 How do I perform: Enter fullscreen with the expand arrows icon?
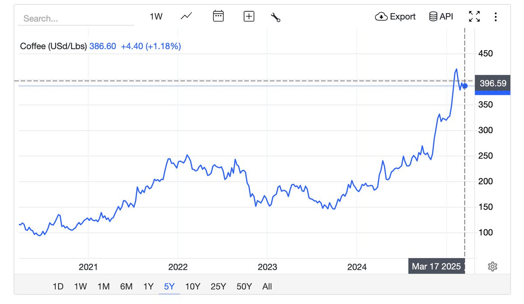(x=474, y=16)
